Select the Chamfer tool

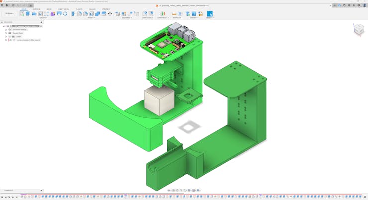85,14
